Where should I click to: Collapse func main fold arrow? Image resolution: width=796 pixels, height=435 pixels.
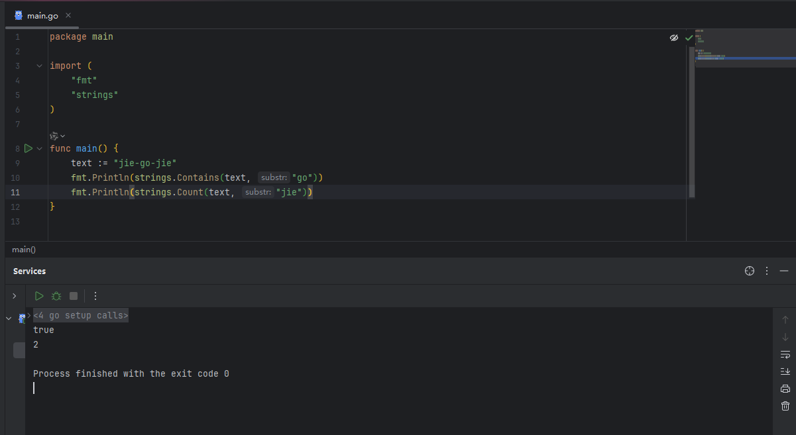pos(39,148)
